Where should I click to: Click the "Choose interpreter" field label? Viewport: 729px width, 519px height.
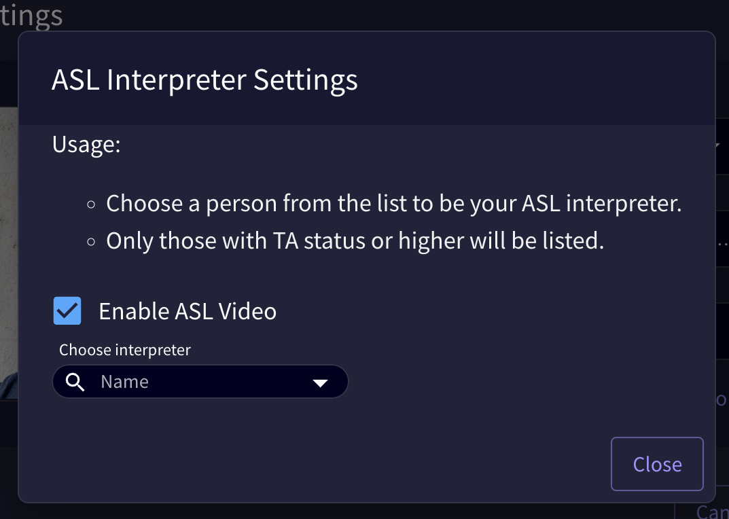coord(124,350)
